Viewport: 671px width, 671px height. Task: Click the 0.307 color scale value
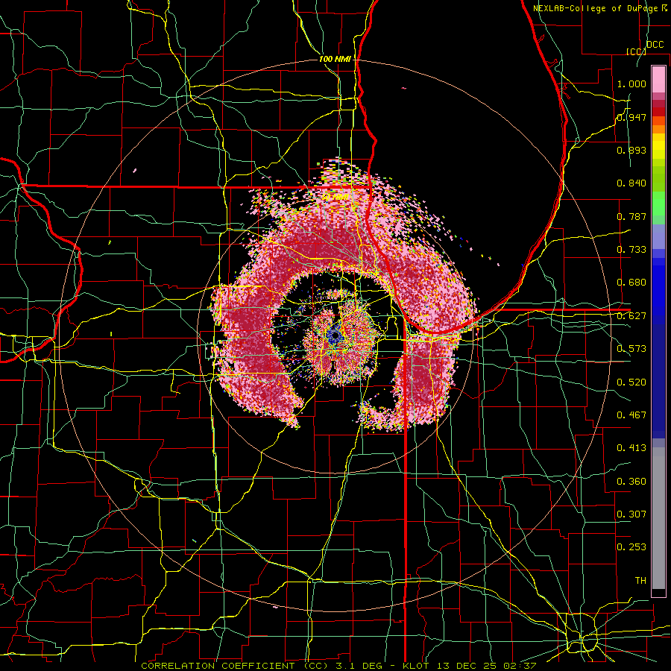coord(631,514)
